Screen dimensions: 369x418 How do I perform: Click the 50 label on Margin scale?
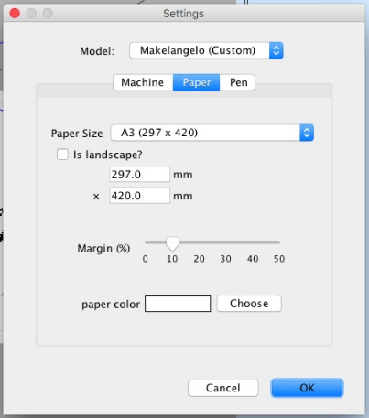pos(279,259)
